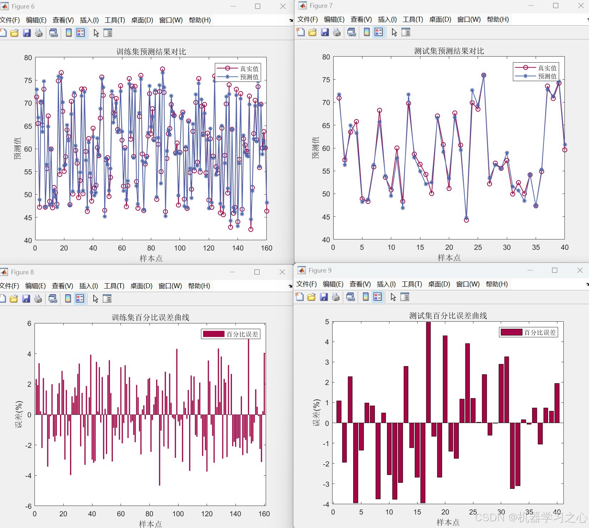589x528 pixels.
Task: Create new figure from Figure 9 toolbar
Action: [x=299, y=297]
